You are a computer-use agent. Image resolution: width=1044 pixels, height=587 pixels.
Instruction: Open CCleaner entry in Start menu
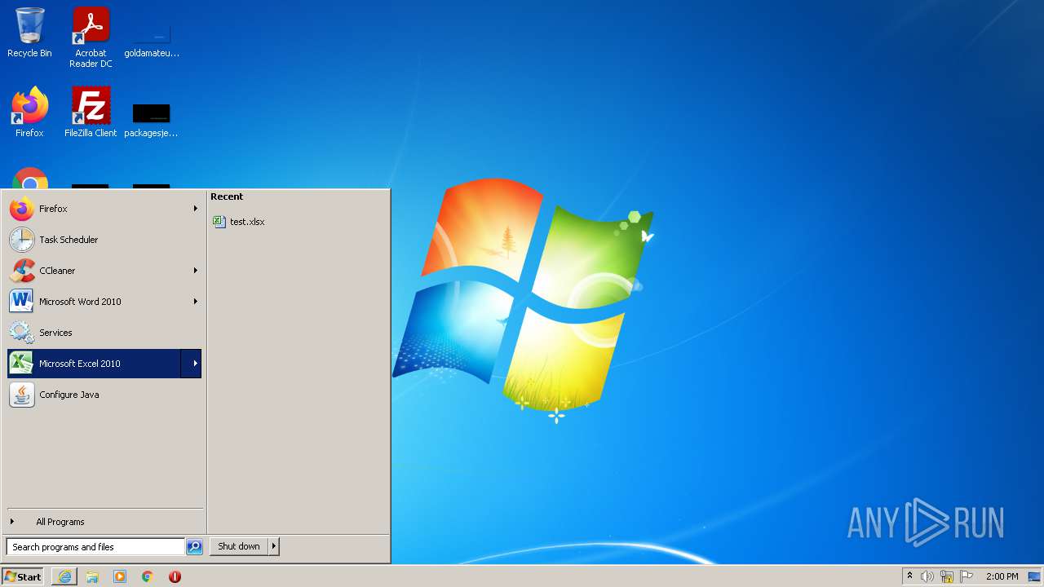[104, 271]
